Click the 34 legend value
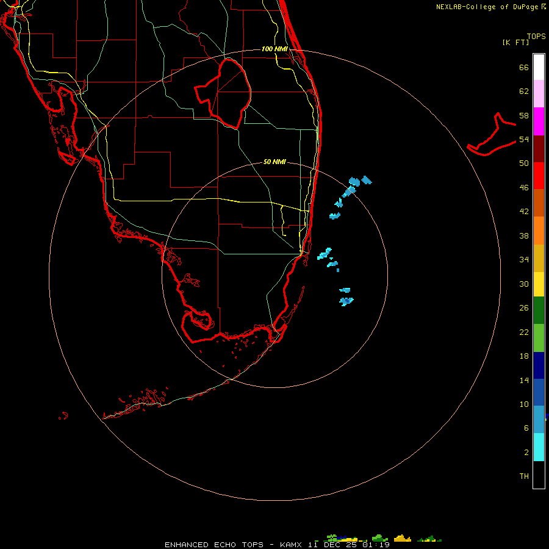Screen dimensions: 549x549 click(524, 260)
